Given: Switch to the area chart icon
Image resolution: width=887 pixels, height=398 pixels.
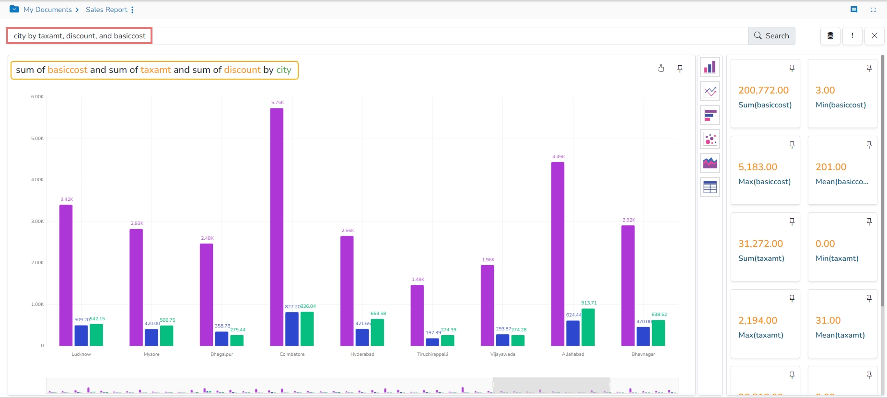Looking at the screenshot, I should [710, 163].
